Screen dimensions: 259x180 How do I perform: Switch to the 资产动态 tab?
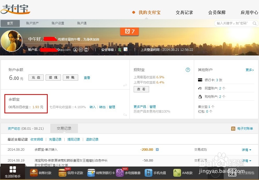[14, 129]
